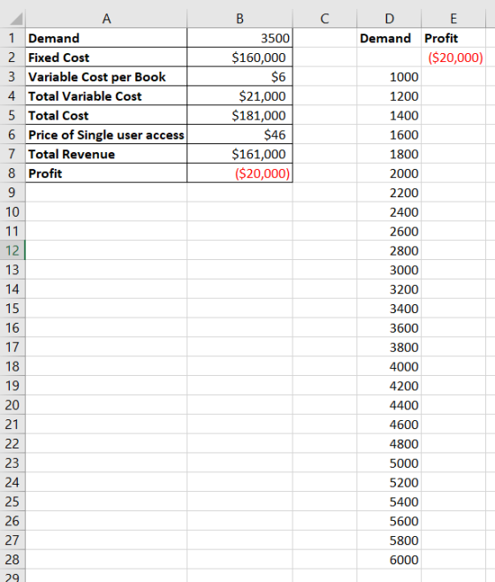This screenshot has width=495, height=582.
Task: Select the $181,000 total cost value
Action: click(x=240, y=115)
